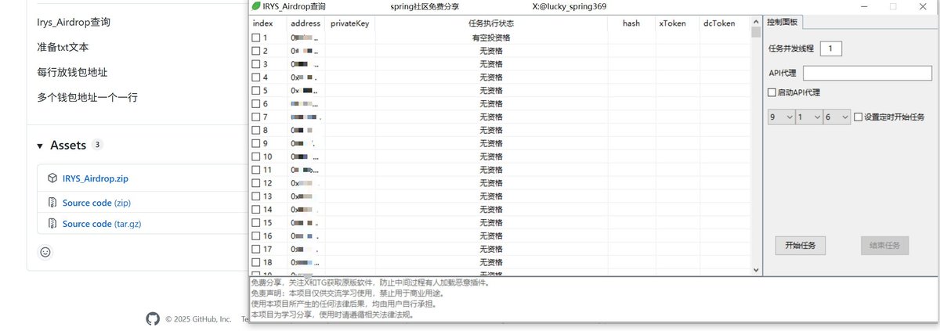Click the hash column header
The width and height of the screenshot is (940, 331).
coord(631,23)
